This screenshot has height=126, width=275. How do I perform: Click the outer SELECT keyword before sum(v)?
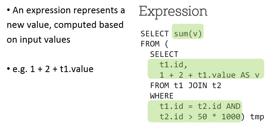(x=155, y=34)
